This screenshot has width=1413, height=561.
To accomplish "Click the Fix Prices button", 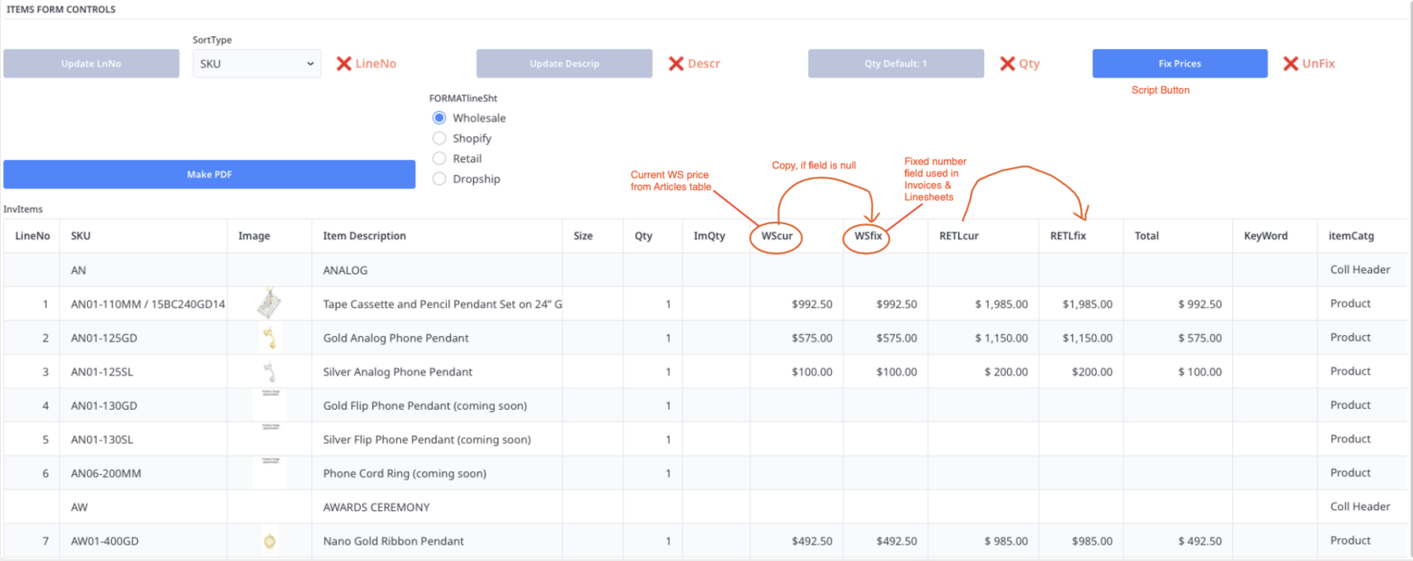I will click(x=1180, y=63).
